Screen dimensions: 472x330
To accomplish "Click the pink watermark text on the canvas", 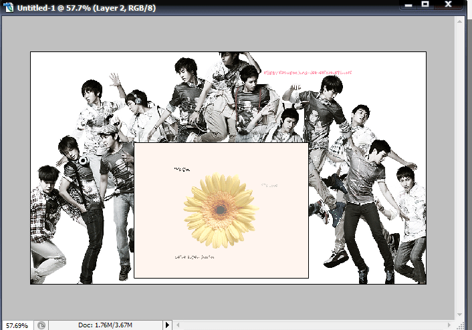I will pos(308,73).
